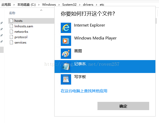159x123 pixels.
Task: Click 在这台电脑上查找其他应用 link
Action: [x=84, y=91]
